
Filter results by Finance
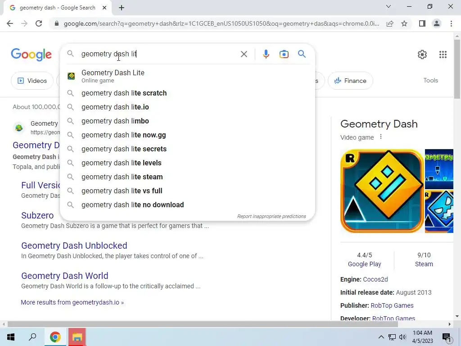click(350, 81)
